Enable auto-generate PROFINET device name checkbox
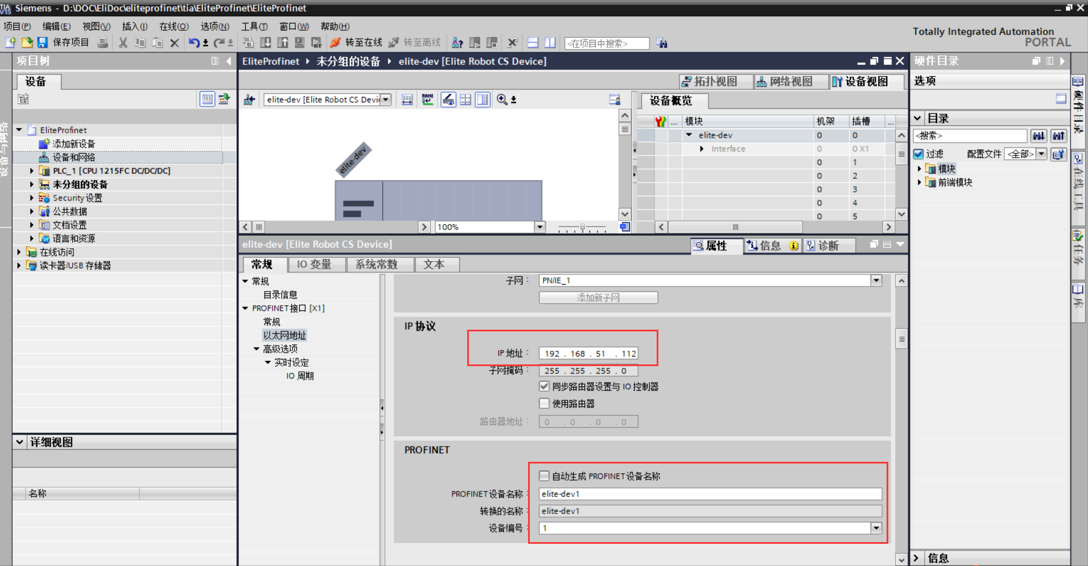 (x=545, y=476)
